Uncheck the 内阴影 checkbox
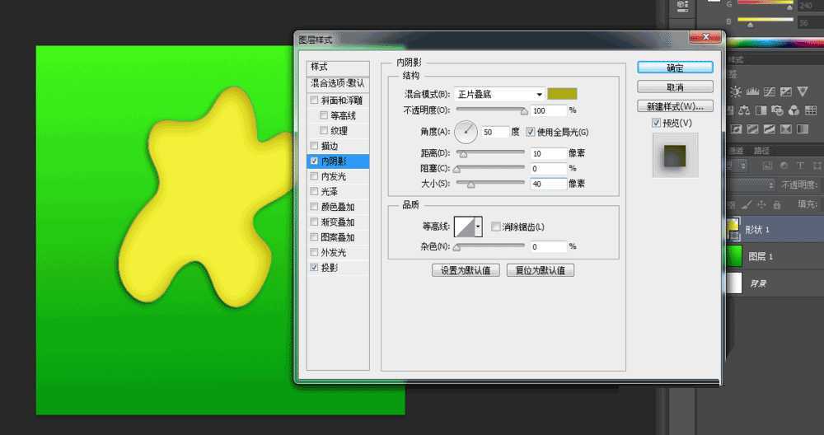 pyautogui.click(x=314, y=161)
